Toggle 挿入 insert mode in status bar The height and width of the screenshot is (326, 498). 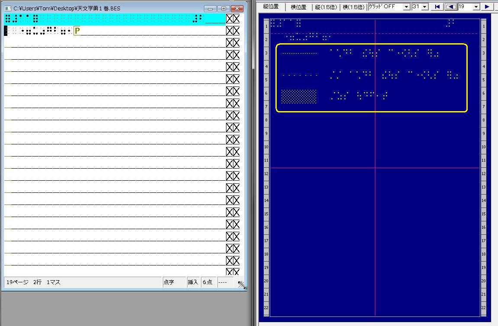193,282
